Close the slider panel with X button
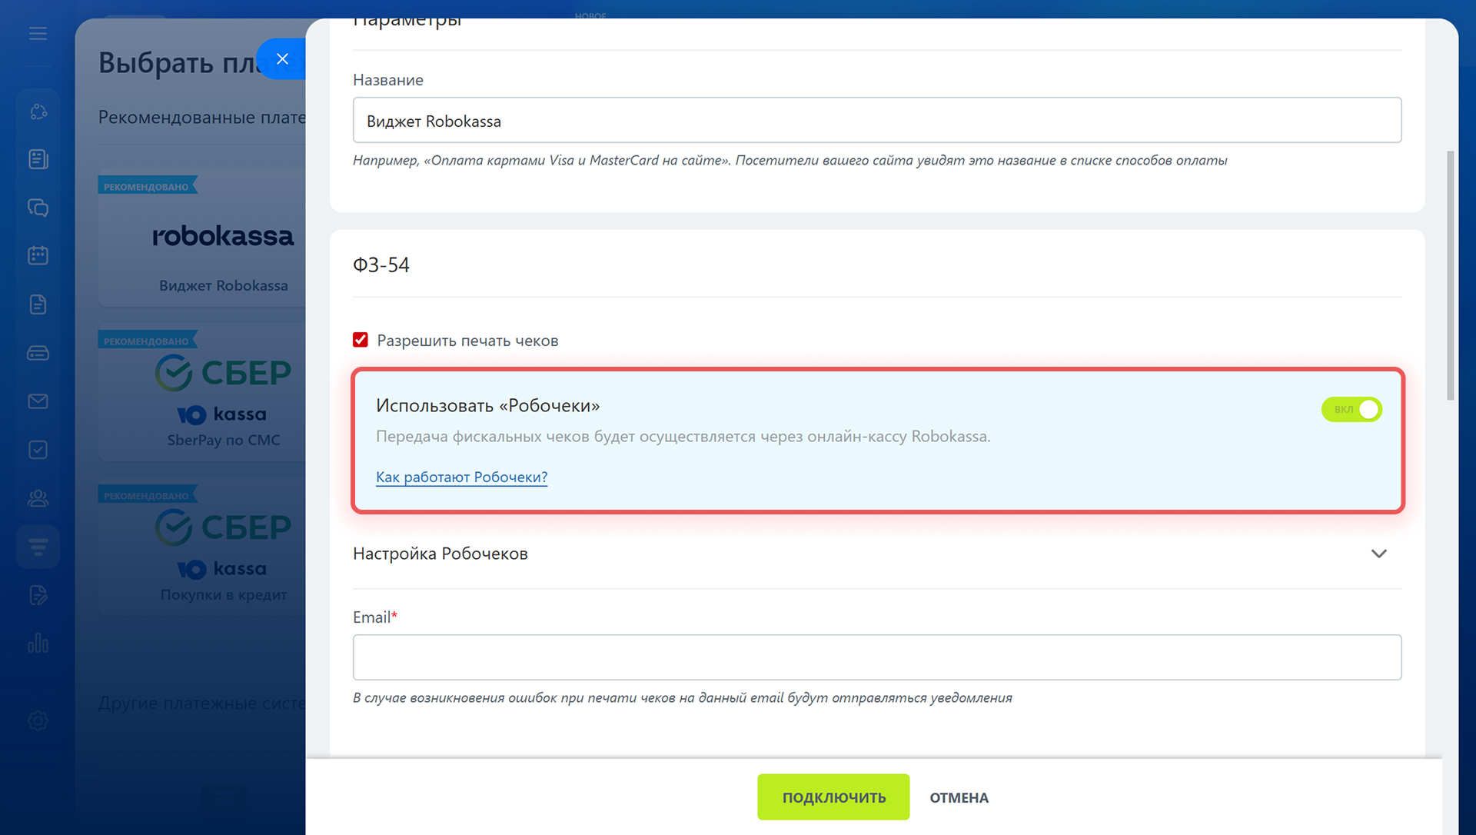Viewport: 1476px width, 835px height. 282,59
